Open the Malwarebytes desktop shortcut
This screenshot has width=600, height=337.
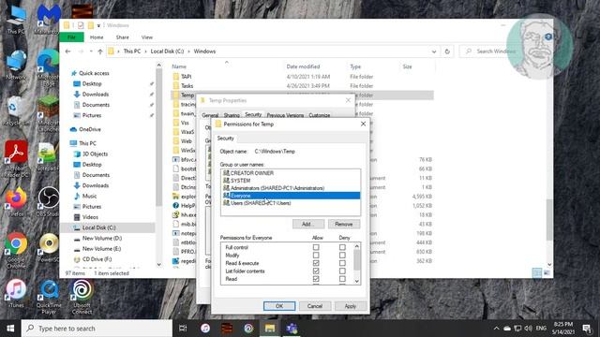(x=49, y=19)
